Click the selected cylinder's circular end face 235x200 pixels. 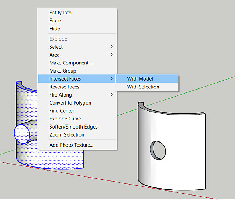tap(22, 134)
